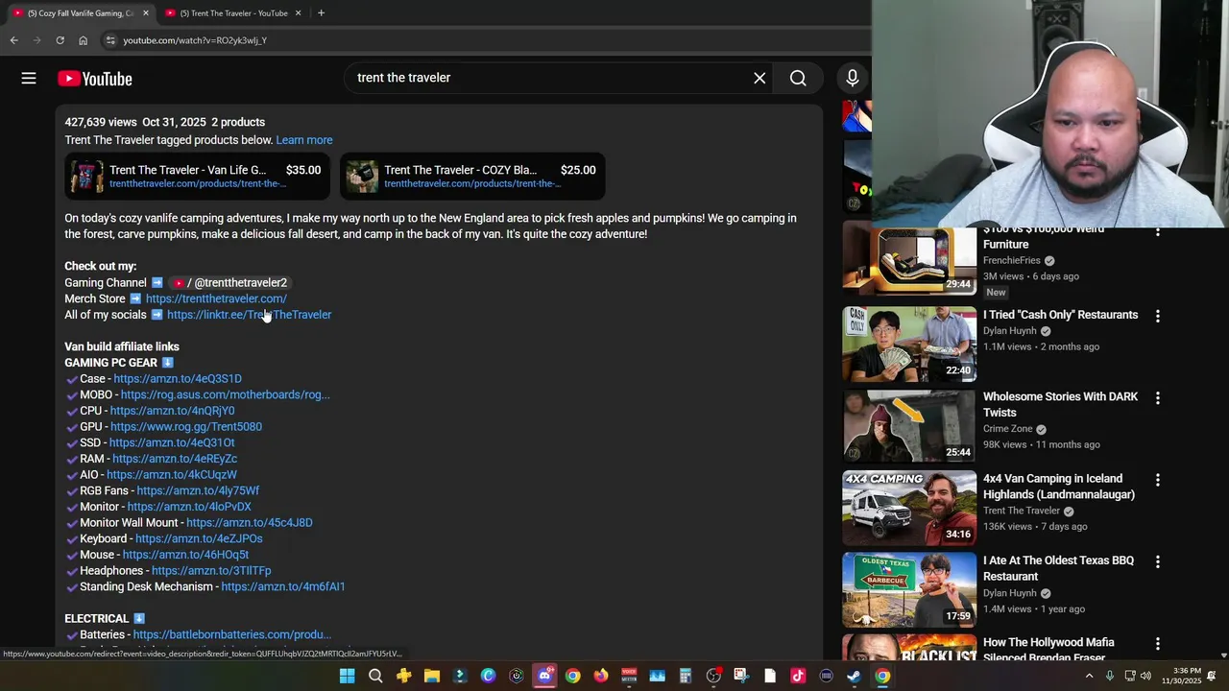
Task: Switch to Trent The Traveler YouTube tab
Action: click(x=233, y=12)
